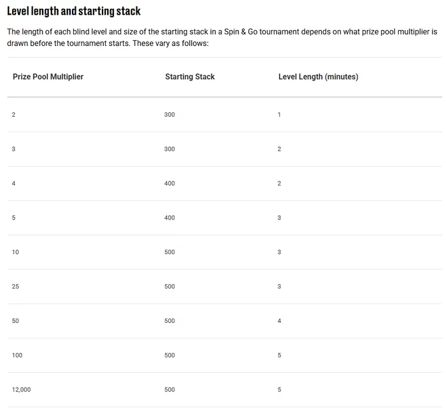446x413 pixels.
Task: Select the Level Length (minutes) column header
Action: pyautogui.click(x=318, y=77)
